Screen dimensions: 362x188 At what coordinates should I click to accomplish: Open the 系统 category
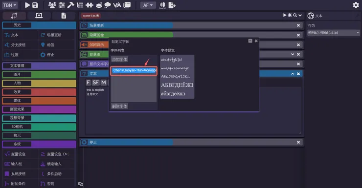(39, 144)
